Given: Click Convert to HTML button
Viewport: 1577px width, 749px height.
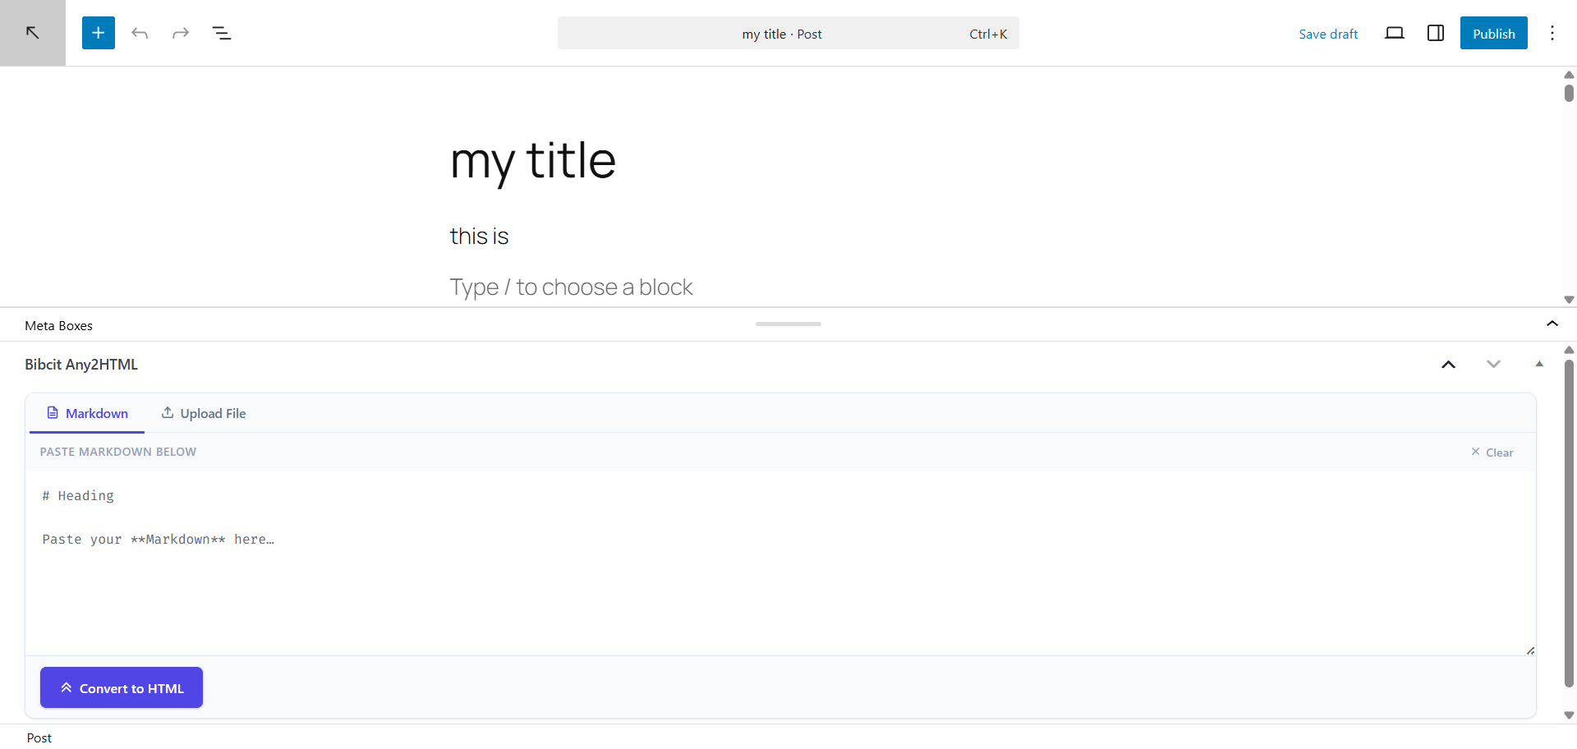Looking at the screenshot, I should click(x=122, y=687).
